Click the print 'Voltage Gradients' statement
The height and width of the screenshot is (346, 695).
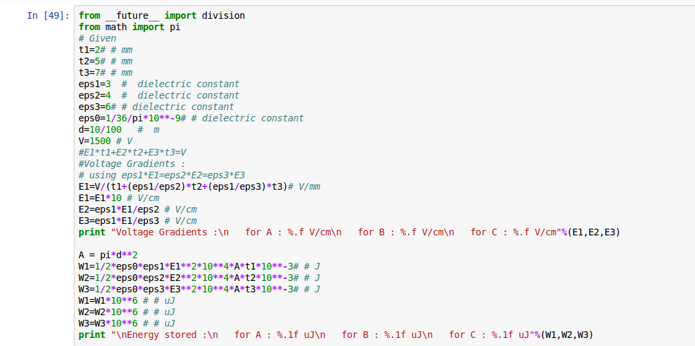349,232
